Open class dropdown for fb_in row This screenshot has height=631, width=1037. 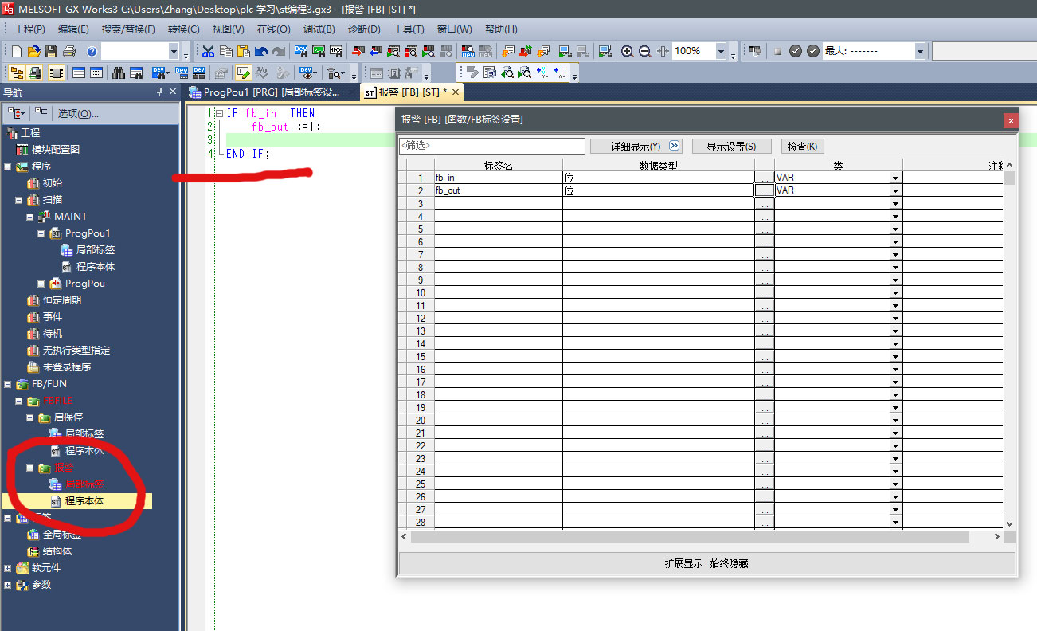click(895, 178)
